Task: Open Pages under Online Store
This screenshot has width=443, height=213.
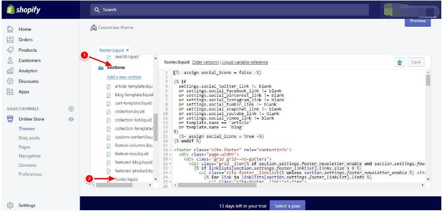Action: click(24, 147)
